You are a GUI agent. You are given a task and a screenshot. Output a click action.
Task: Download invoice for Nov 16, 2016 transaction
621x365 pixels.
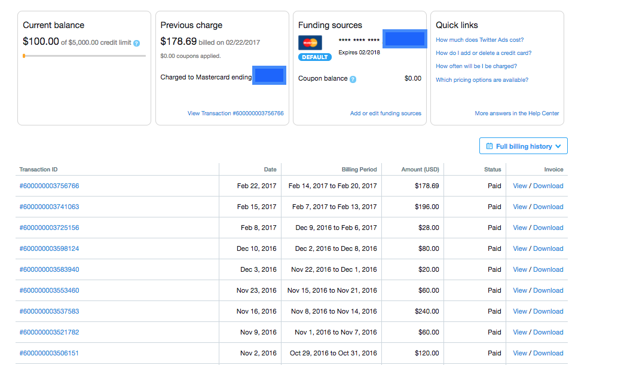548,311
